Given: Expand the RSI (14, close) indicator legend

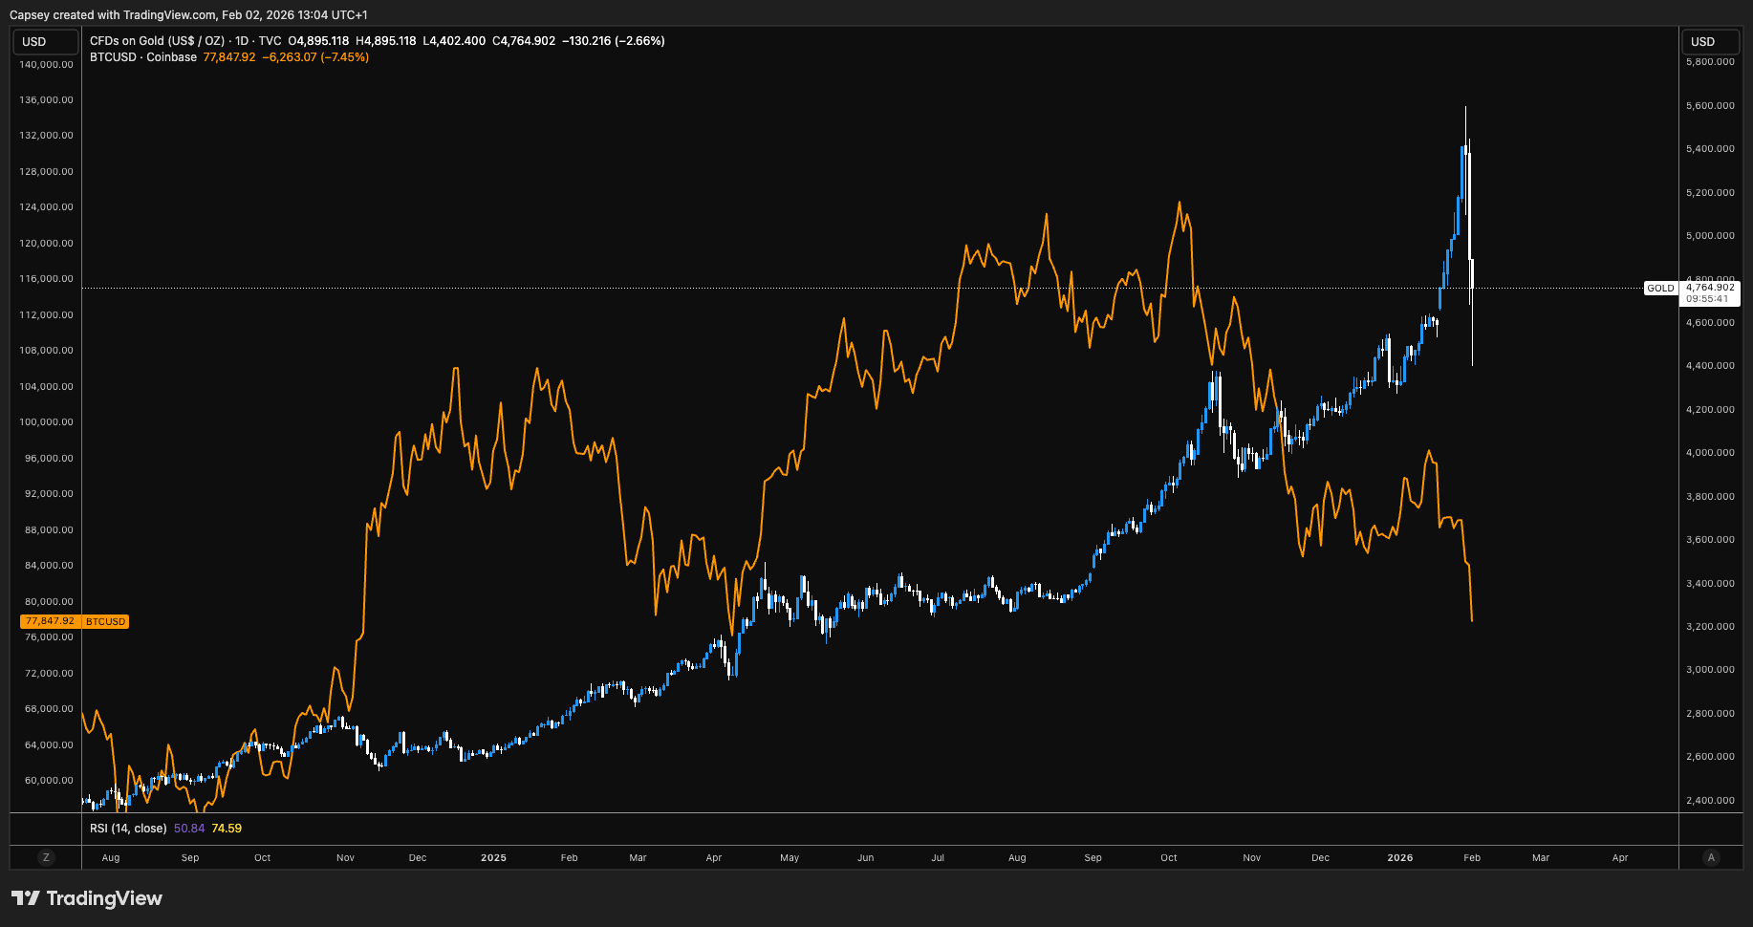Looking at the screenshot, I should pyautogui.click(x=128, y=829).
